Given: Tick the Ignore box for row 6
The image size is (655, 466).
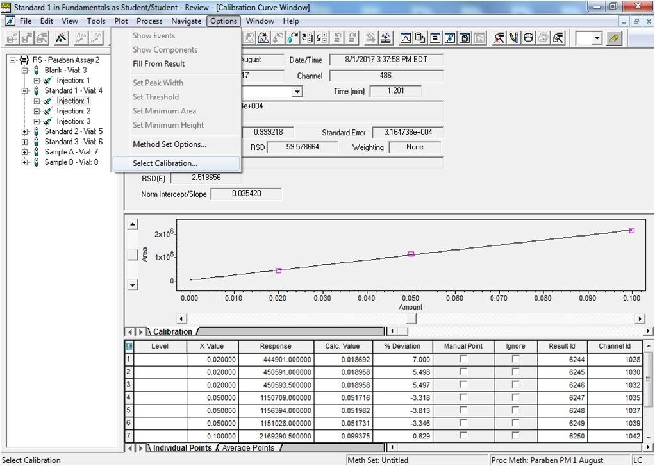Looking at the screenshot, I should pos(515,423).
